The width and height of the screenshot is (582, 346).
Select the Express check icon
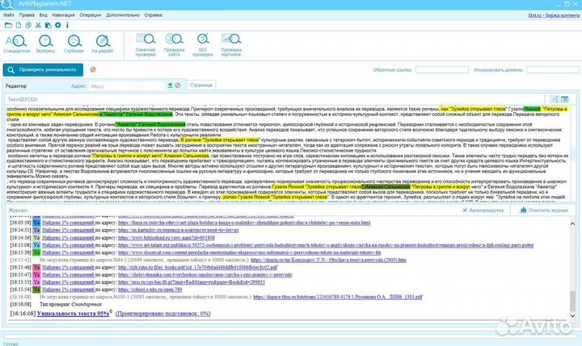coord(45,44)
